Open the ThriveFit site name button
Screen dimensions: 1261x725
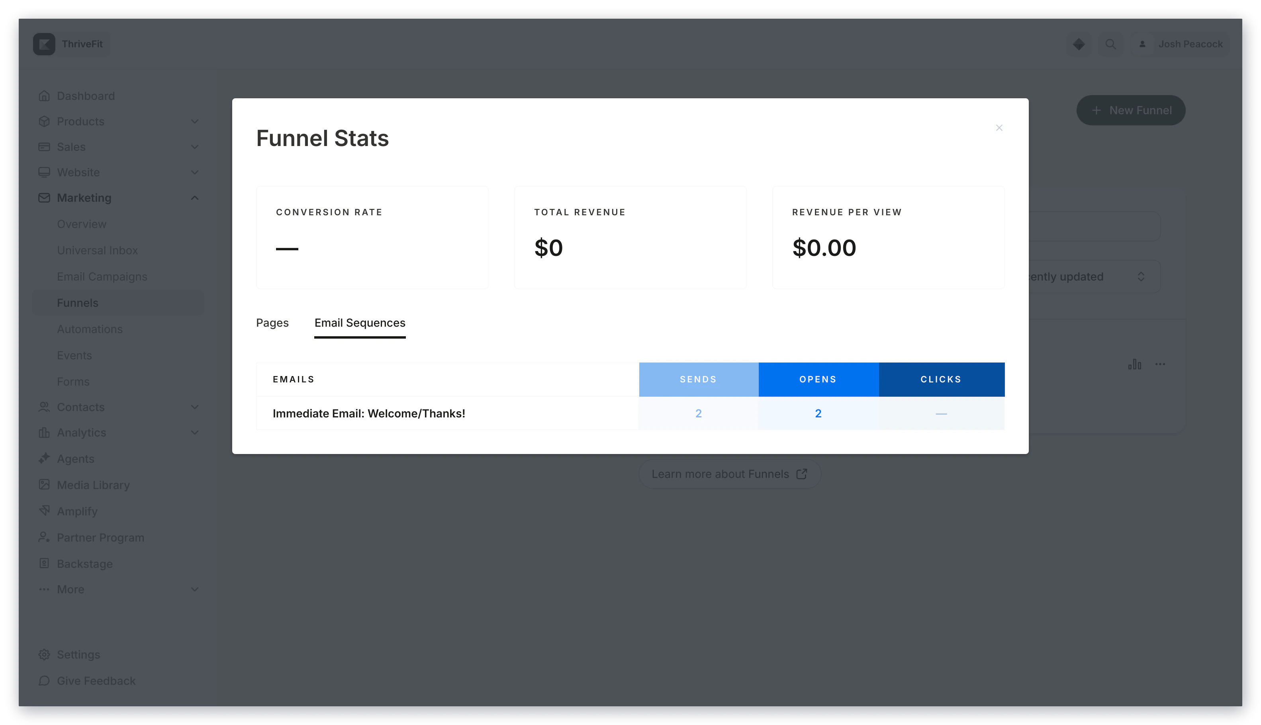(71, 44)
